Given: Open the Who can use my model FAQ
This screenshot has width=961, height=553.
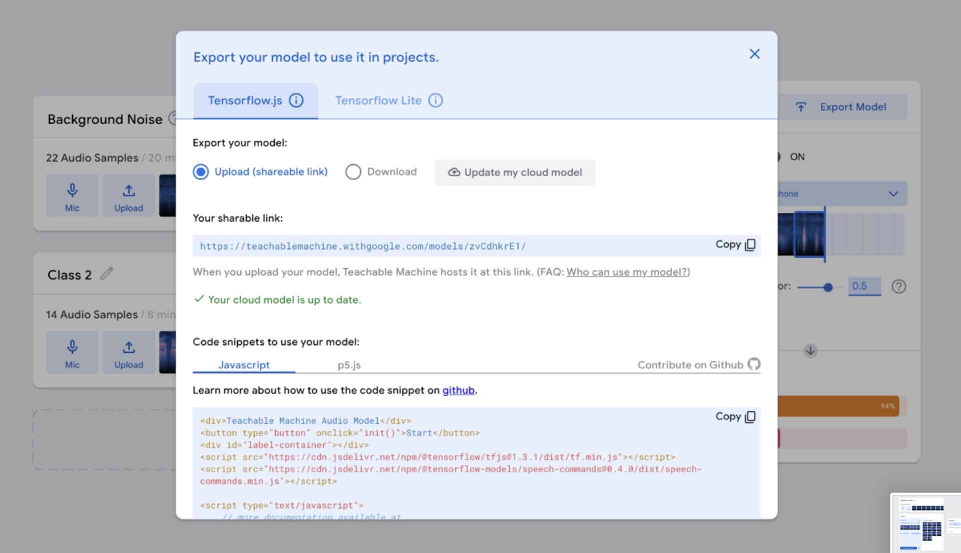Looking at the screenshot, I should coord(626,272).
